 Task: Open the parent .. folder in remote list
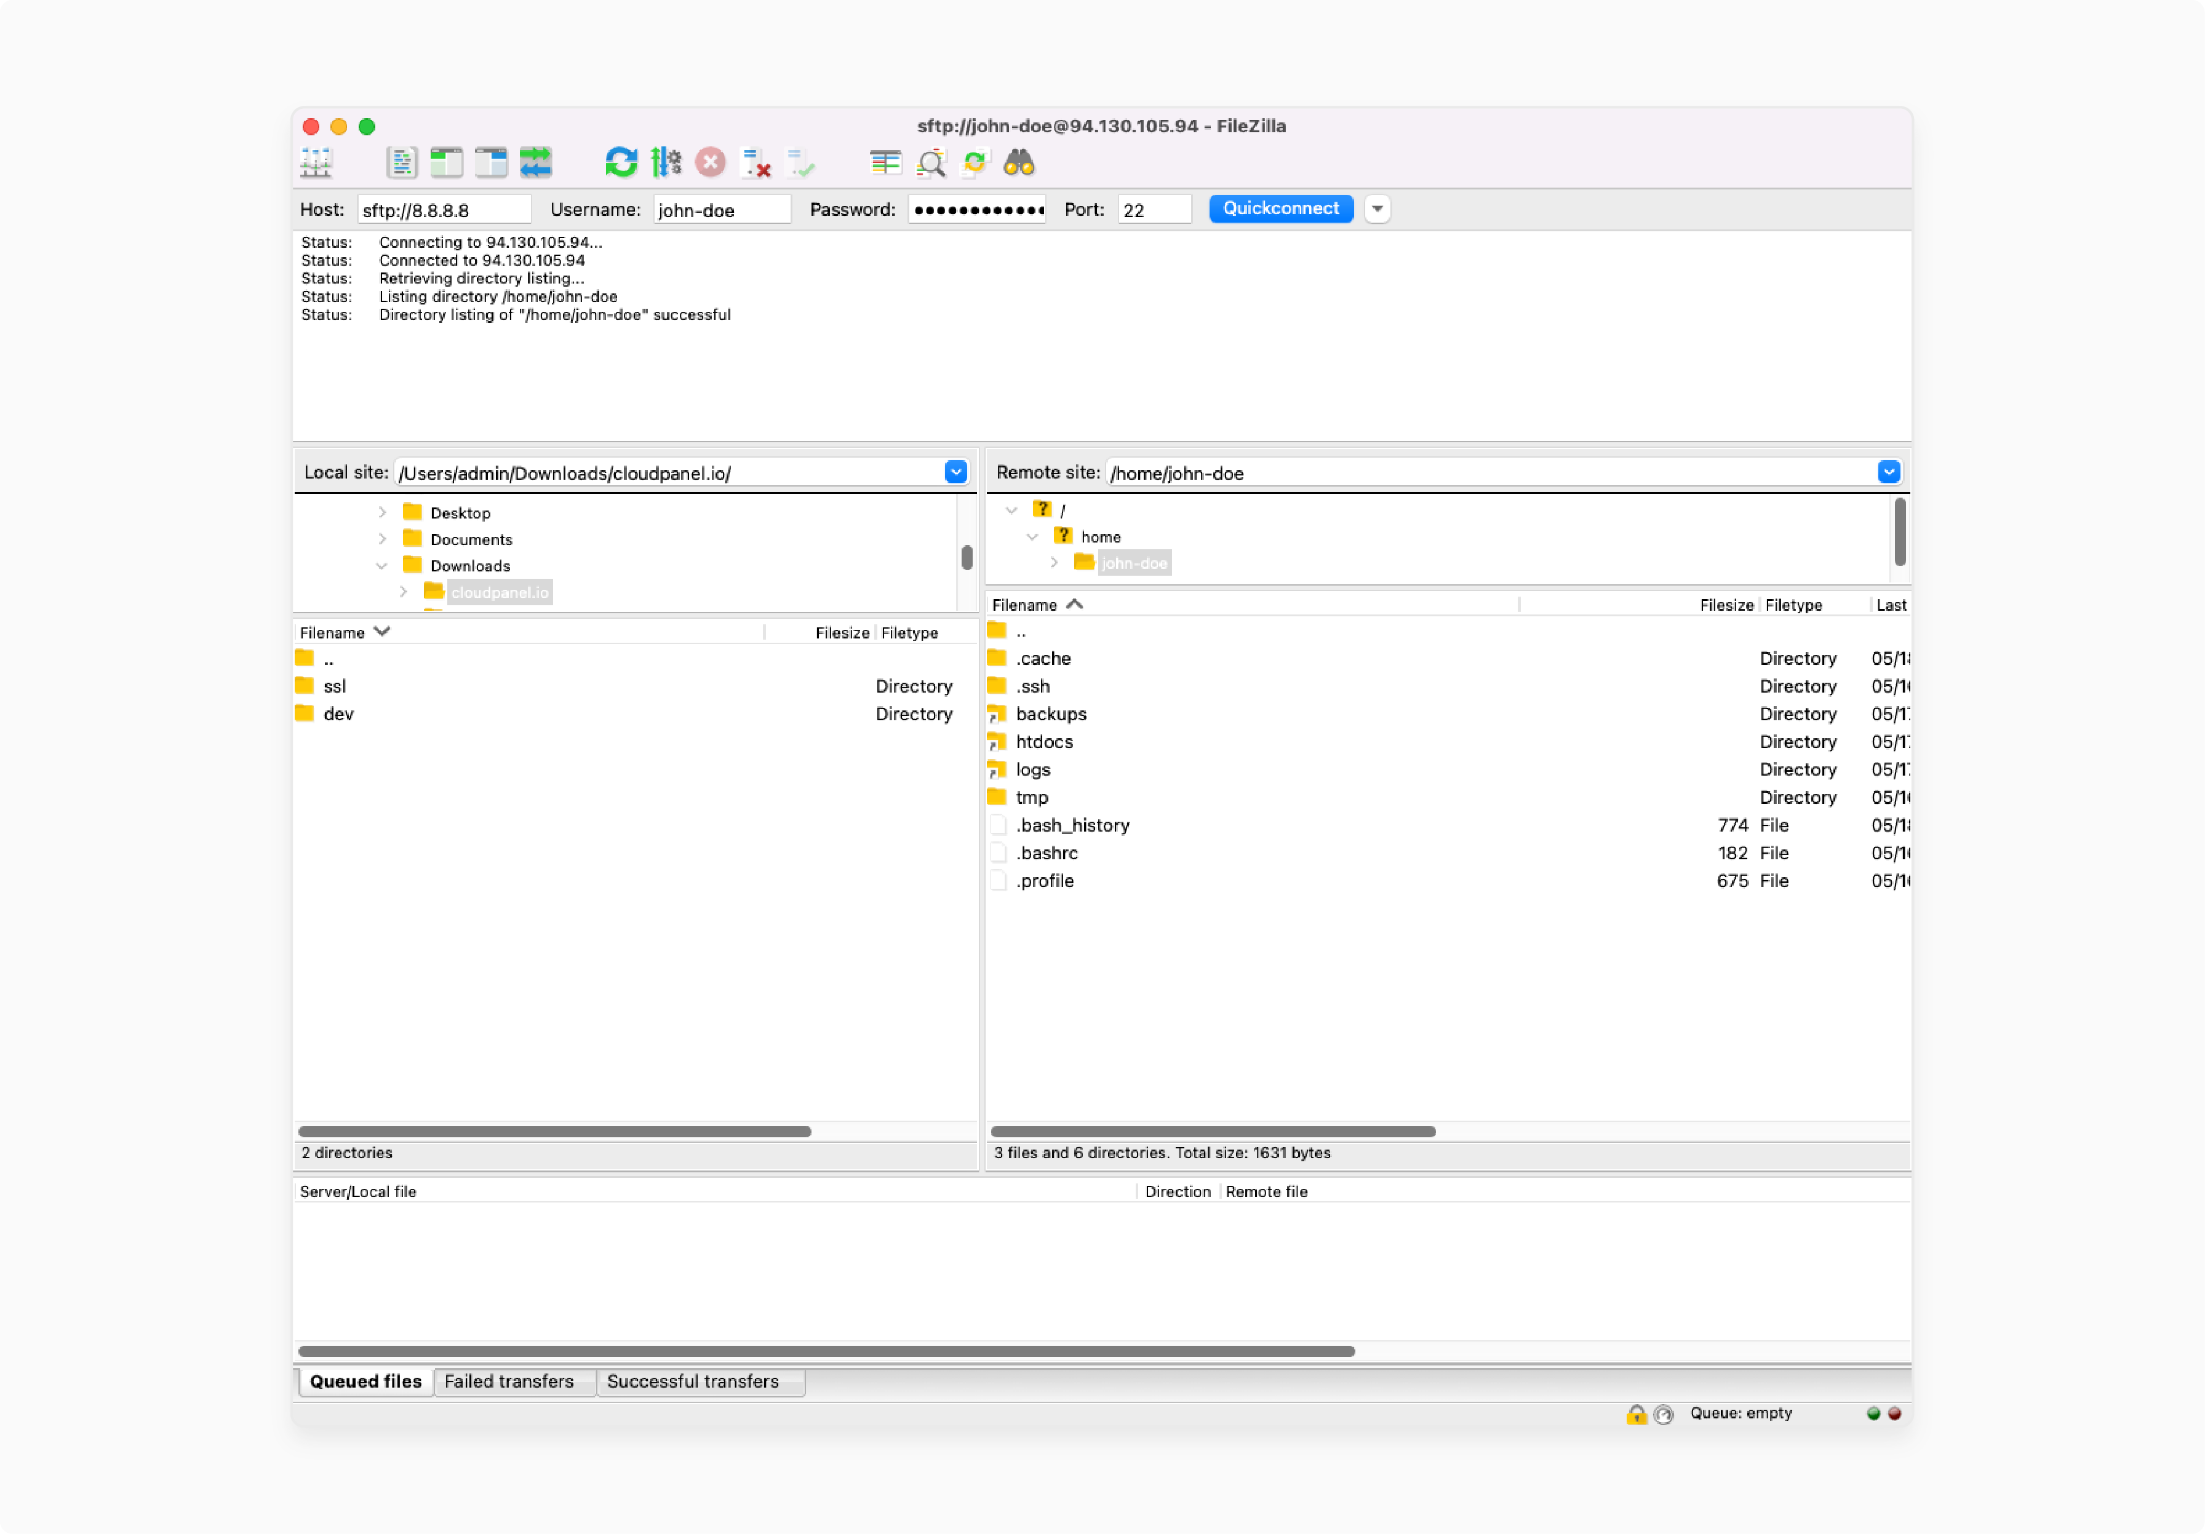[x=1448, y=630]
